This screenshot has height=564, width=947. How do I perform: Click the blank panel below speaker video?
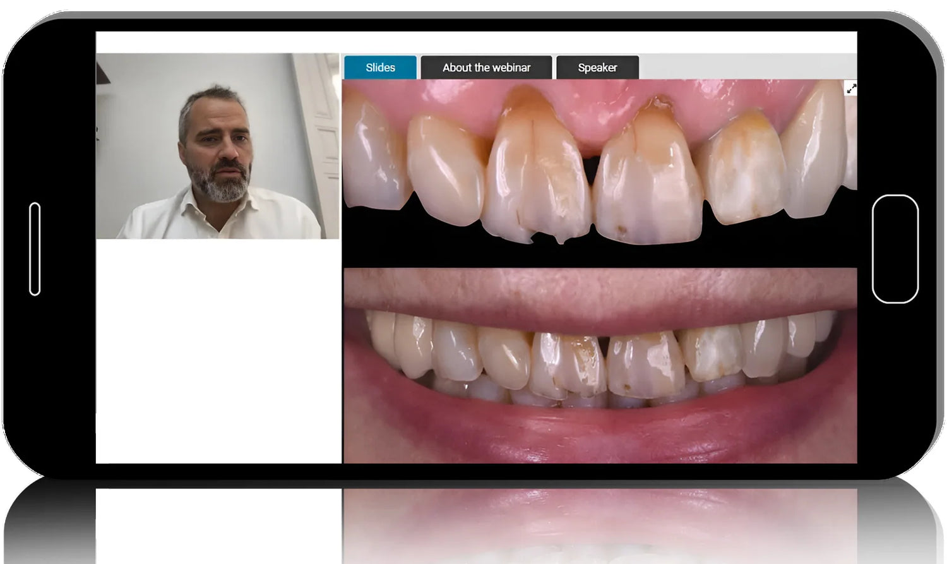coord(218,351)
